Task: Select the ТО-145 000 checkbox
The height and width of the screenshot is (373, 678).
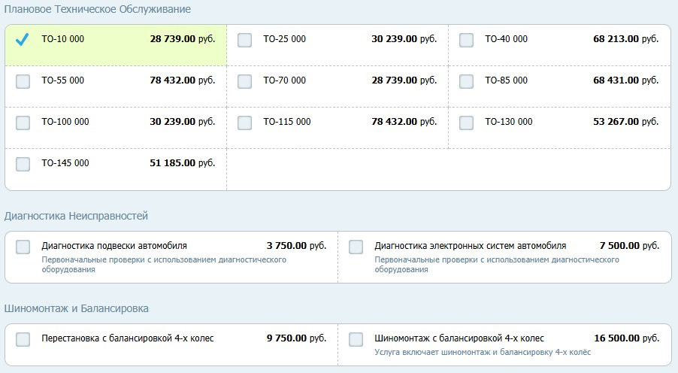Action: (23, 164)
